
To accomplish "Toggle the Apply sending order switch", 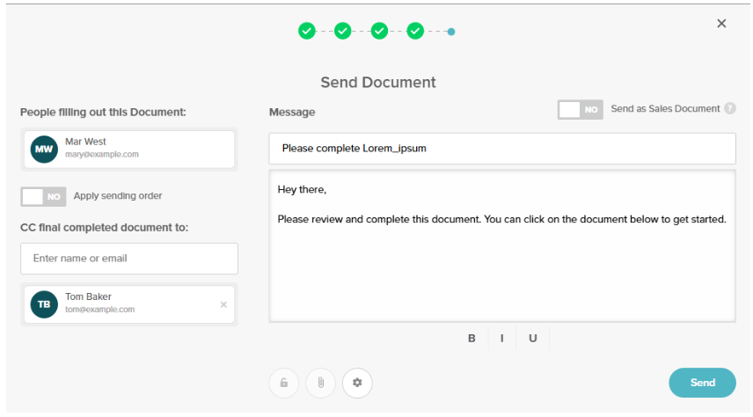I will pos(43,196).
